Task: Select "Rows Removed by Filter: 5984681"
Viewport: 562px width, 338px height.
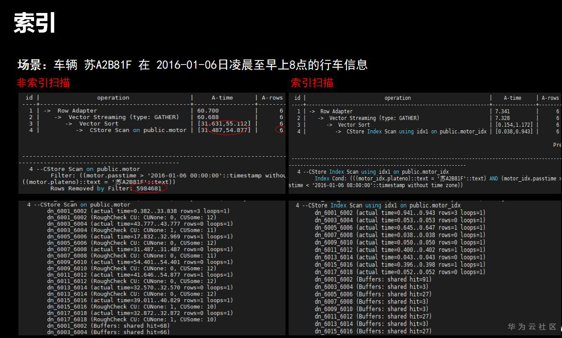Action: pyautogui.click(x=106, y=189)
